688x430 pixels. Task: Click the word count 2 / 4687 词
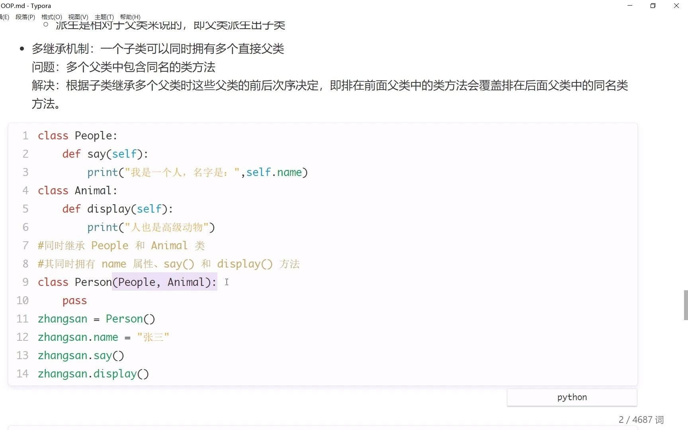[x=641, y=420]
